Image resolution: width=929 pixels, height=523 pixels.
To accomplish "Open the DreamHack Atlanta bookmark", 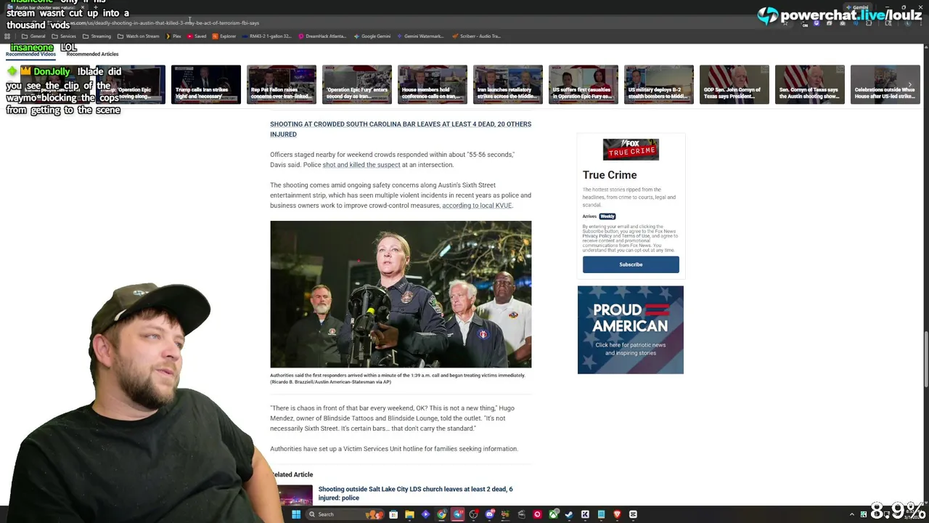I will point(322,36).
